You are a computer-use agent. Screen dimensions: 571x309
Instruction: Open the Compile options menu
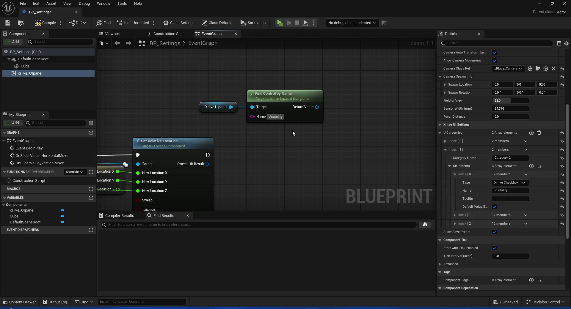pos(61,23)
